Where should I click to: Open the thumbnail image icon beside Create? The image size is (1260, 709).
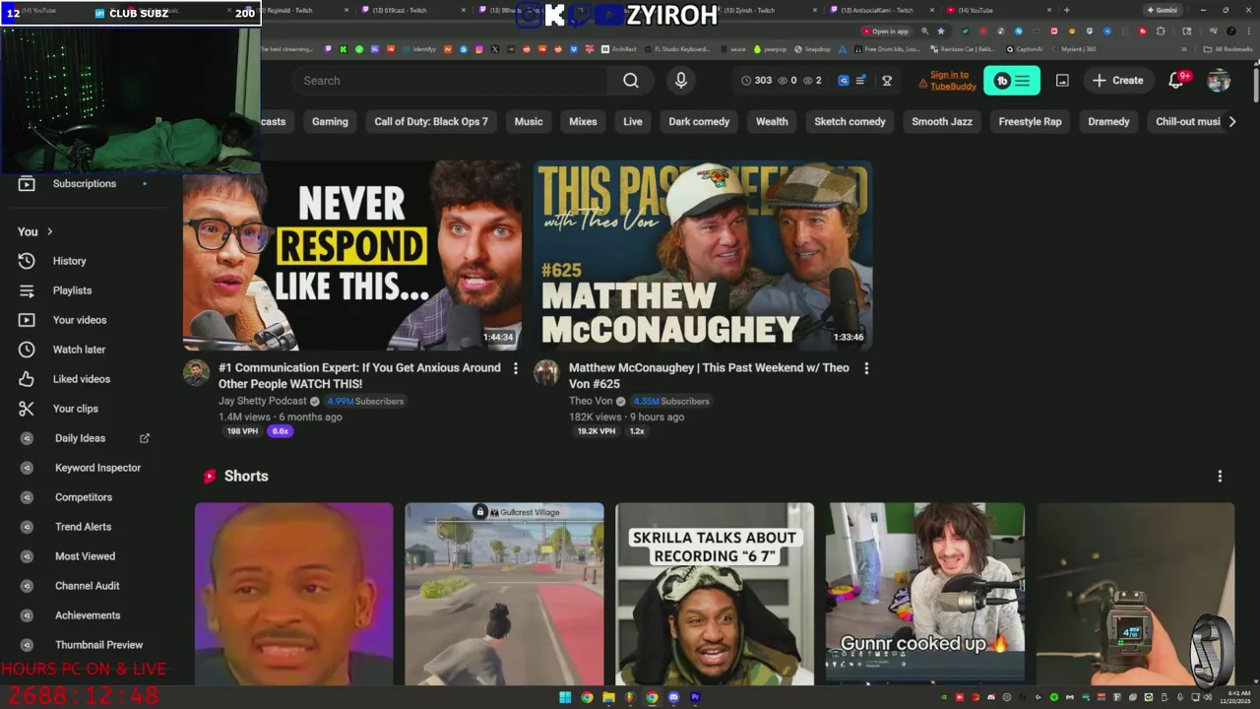tap(1062, 81)
